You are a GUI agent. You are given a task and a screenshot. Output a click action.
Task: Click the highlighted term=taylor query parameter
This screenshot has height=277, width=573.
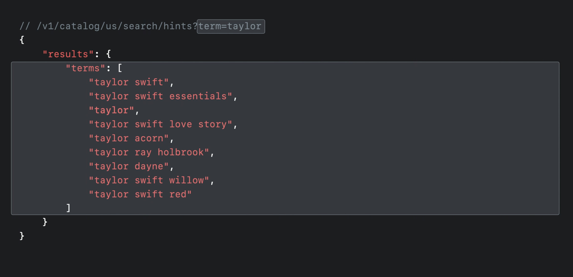pyautogui.click(x=231, y=26)
